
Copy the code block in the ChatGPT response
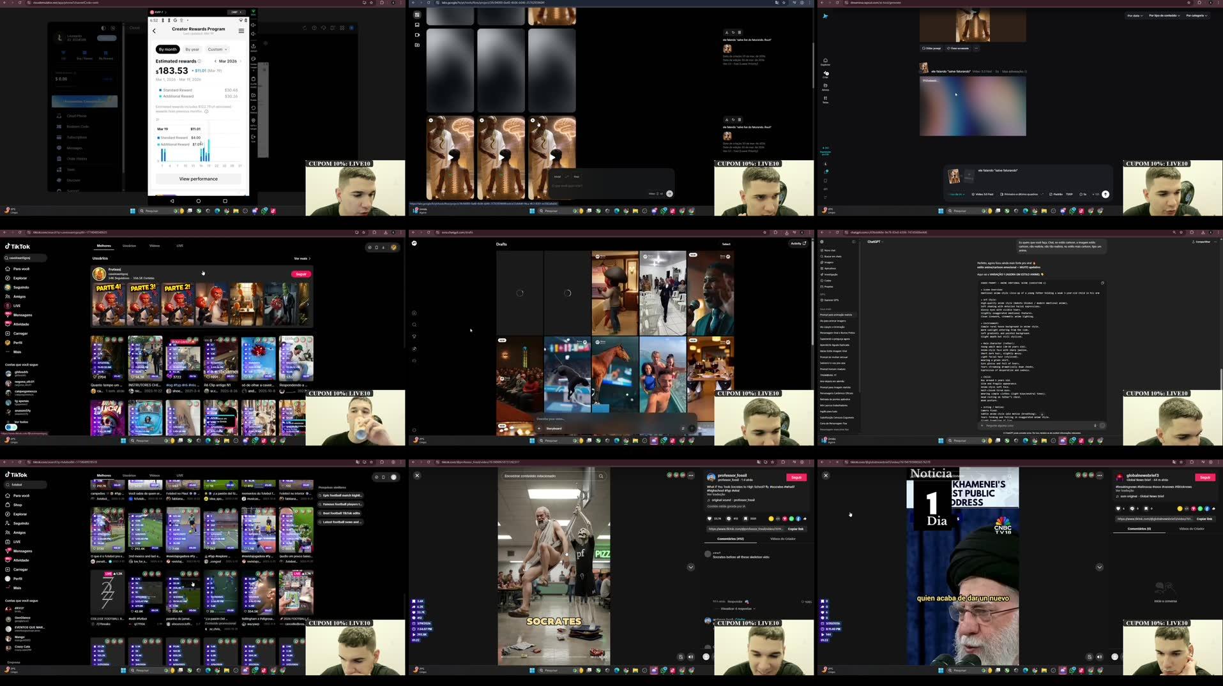1102,283
